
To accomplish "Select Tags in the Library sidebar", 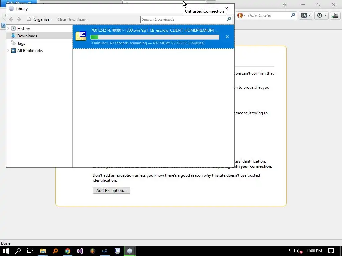I will coord(21,43).
